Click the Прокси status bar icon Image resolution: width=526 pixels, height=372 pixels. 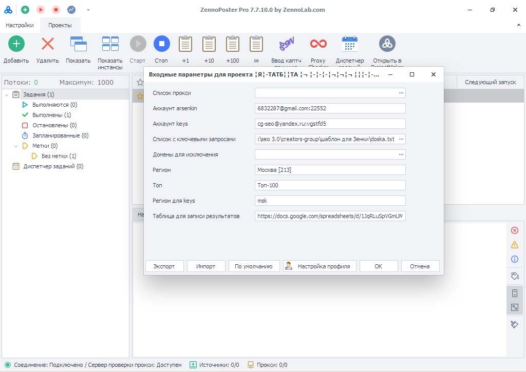coord(251,365)
